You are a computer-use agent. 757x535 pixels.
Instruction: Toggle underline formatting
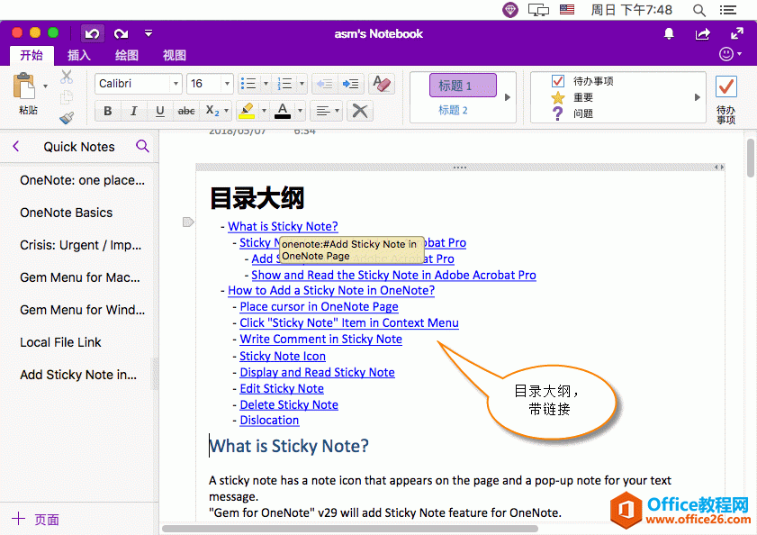[160, 111]
